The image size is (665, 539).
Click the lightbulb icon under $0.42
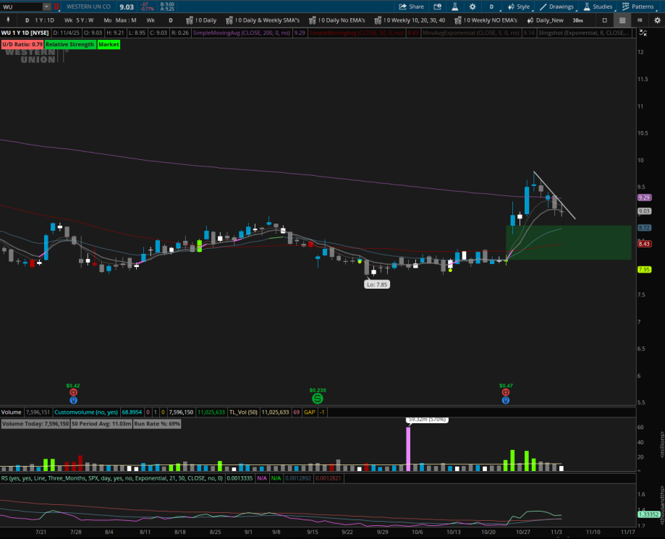pyautogui.click(x=73, y=400)
